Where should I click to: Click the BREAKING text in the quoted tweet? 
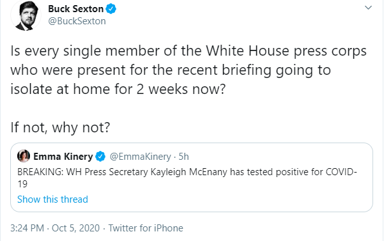(x=40, y=172)
